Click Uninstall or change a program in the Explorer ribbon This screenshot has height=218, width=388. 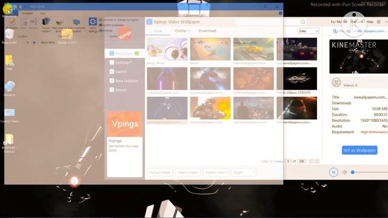click(119, 19)
